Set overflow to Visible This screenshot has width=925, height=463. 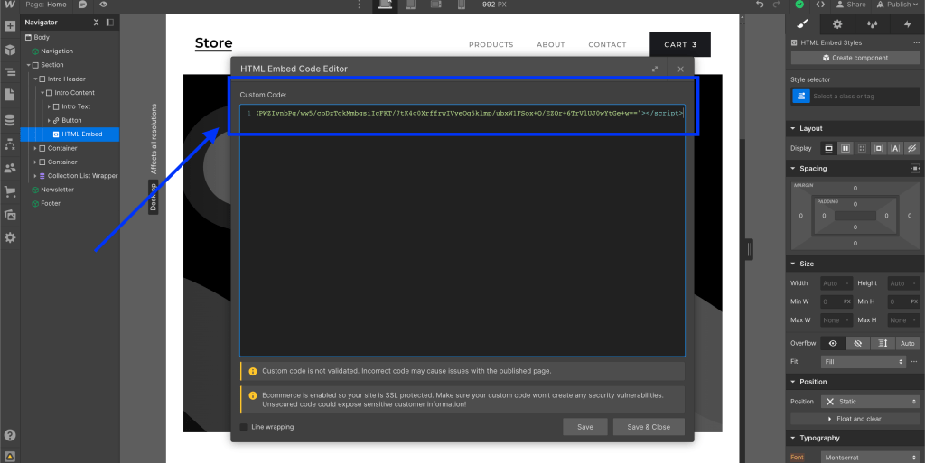tap(833, 344)
